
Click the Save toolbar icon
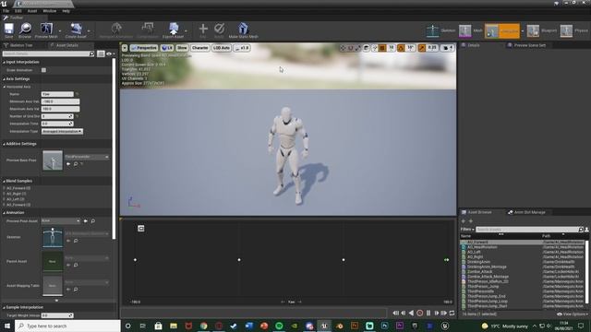8,30
